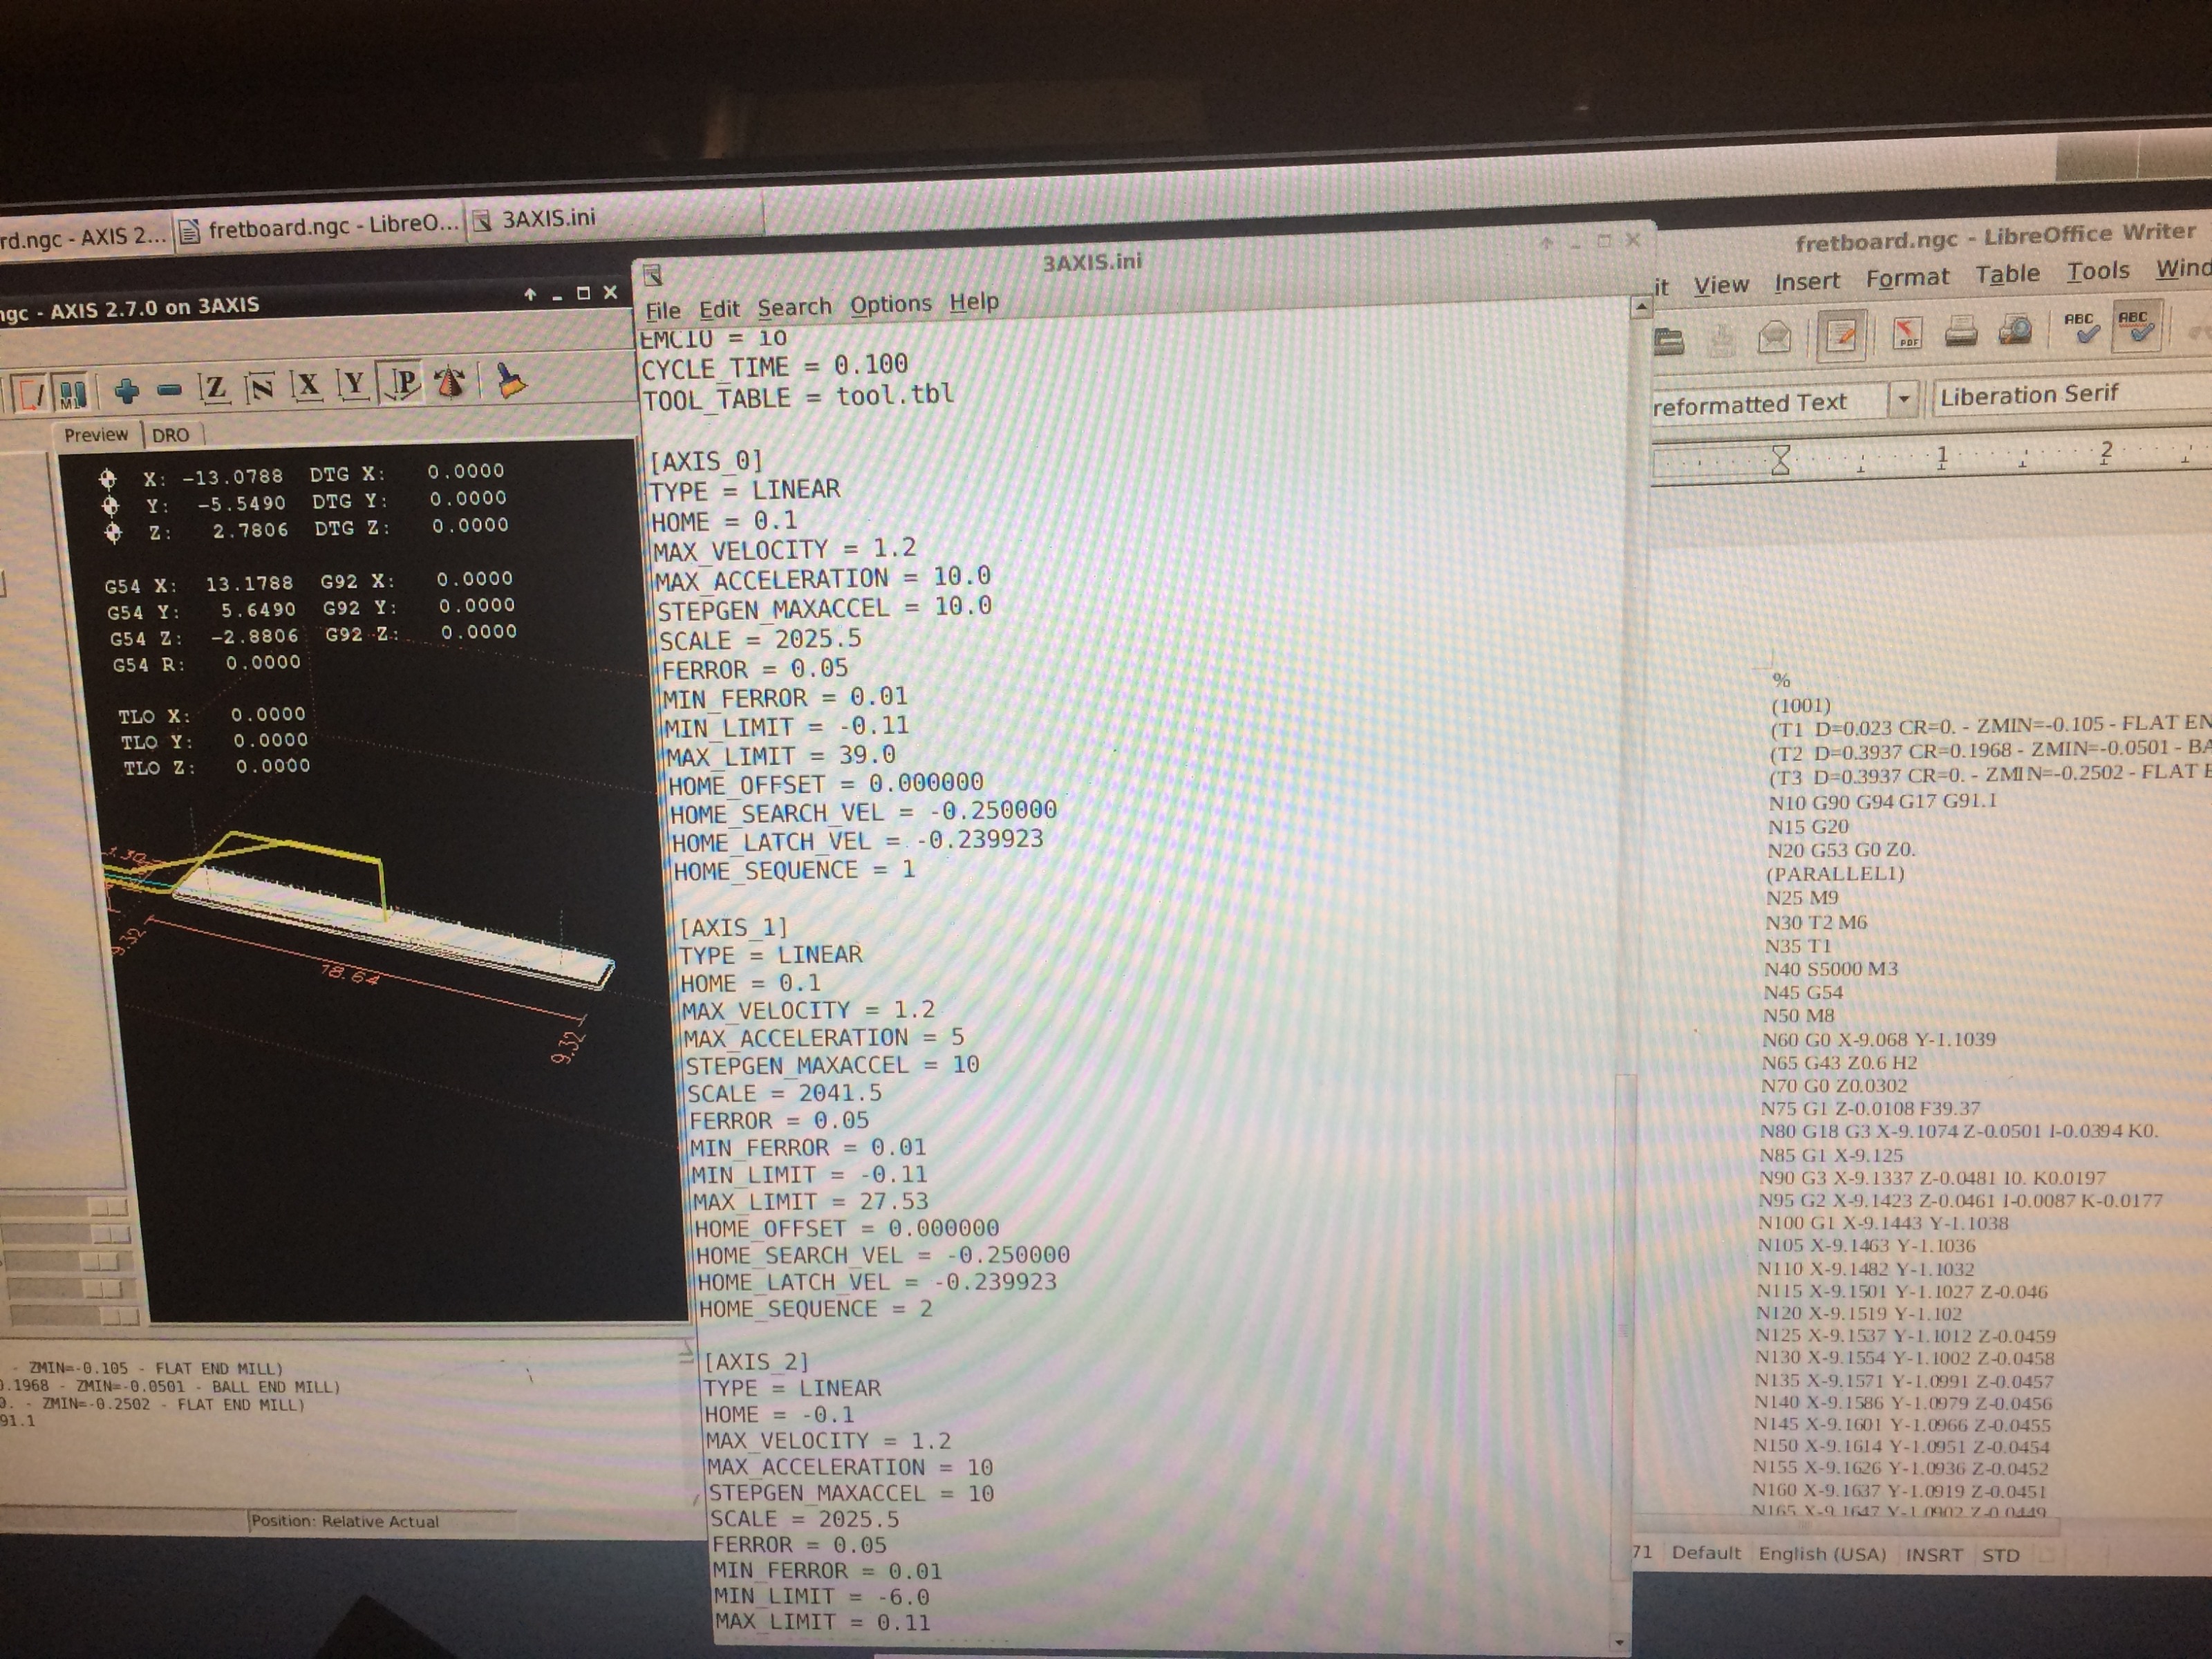
Task: Zoom out with the AXIS minus icon
Action: [169, 390]
